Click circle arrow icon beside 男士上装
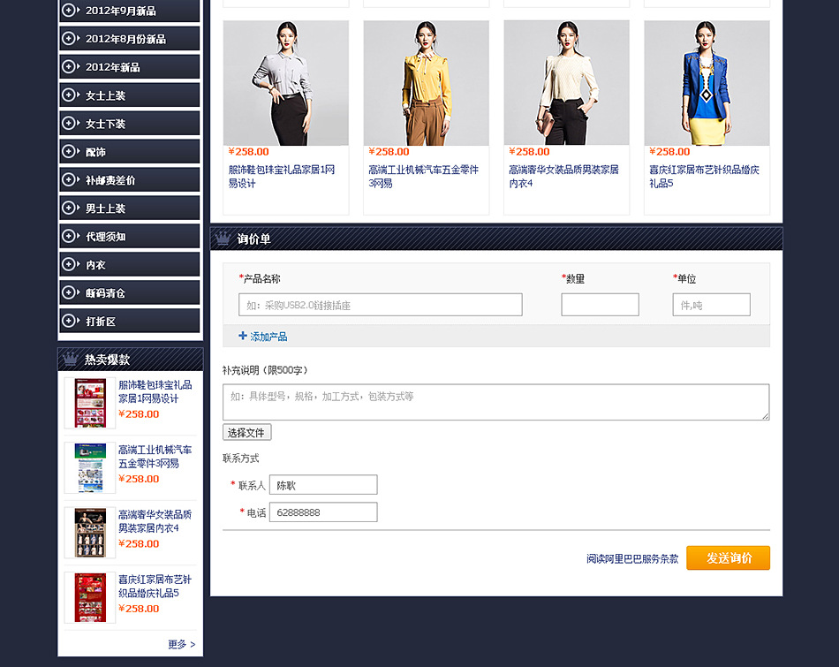The height and width of the screenshot is (667, 839). 70,208
